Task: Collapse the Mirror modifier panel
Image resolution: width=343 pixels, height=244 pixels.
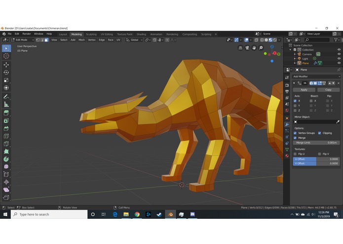Action: (294, 83)
